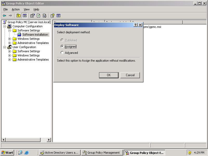Viewport: 208px width, 156px height.
Task: Click the tree pane's right scroll arrow
Action: click(49, 140)
